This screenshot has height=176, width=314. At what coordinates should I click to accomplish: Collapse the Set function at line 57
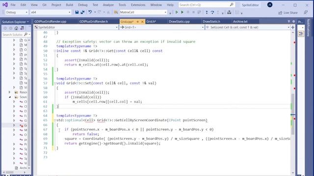click(54, 84)
